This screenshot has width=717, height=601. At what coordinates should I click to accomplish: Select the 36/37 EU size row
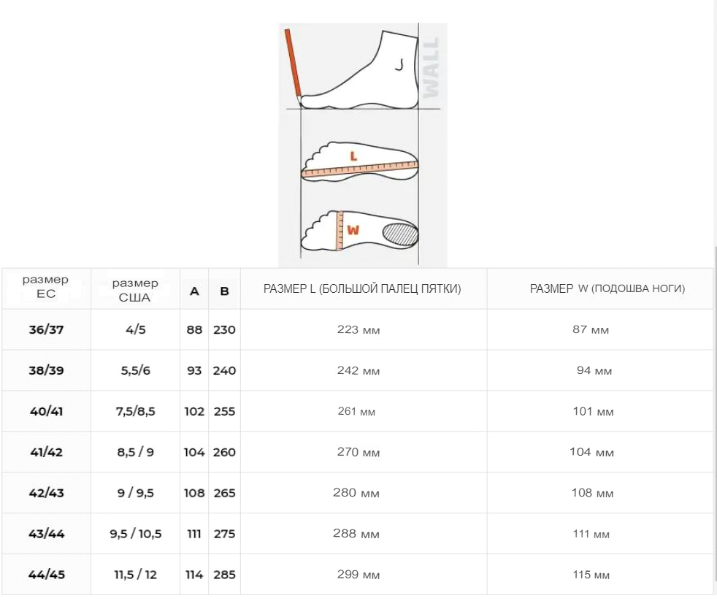47,329
